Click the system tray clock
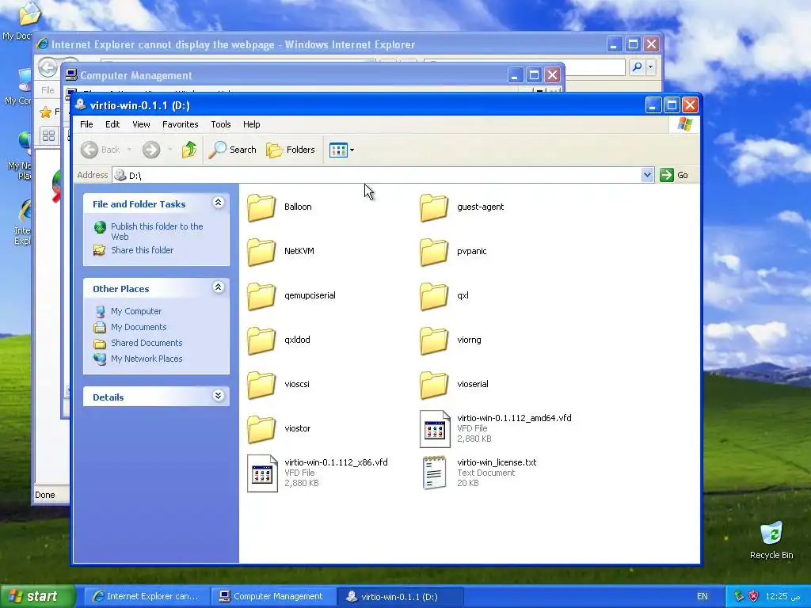Image resolution: width=811 pixels, height=608 pixels. 782,597
